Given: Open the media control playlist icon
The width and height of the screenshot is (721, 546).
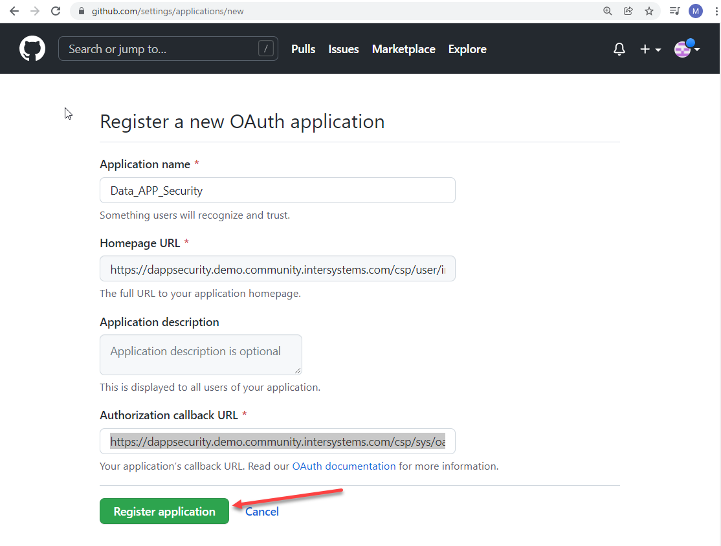Looking at the screenshot, I should [674, 11].
